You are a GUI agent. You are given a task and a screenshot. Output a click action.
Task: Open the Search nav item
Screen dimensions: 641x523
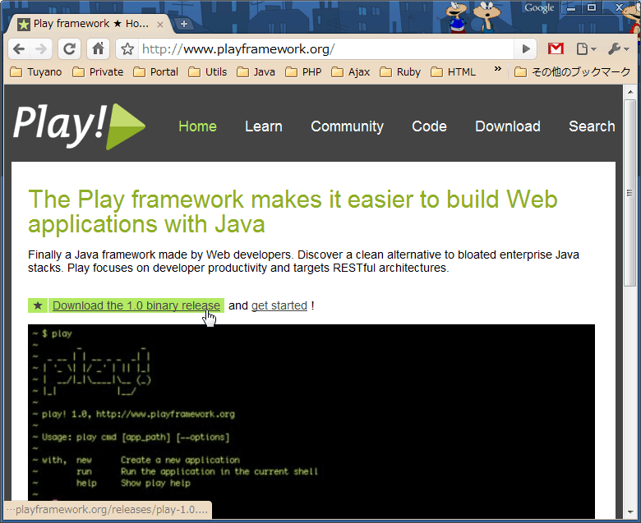[x=592, y=126]
